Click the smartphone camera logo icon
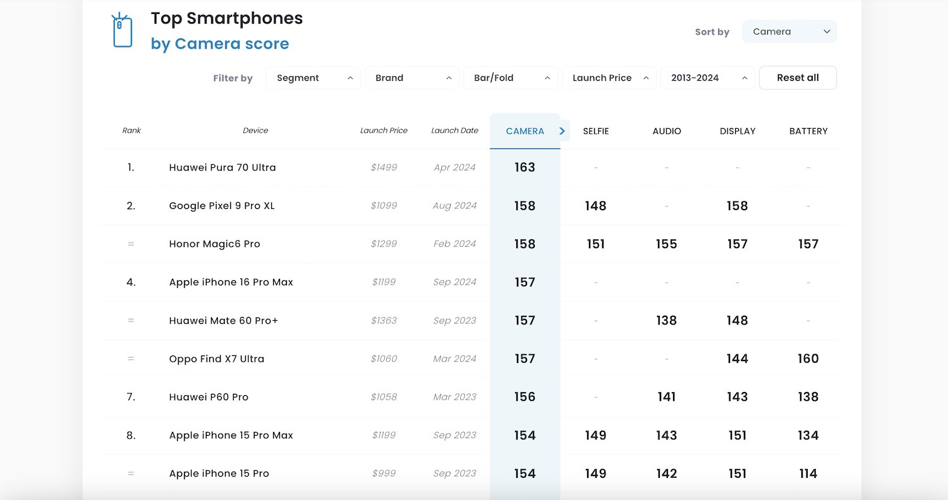 (x=122, y=30)
